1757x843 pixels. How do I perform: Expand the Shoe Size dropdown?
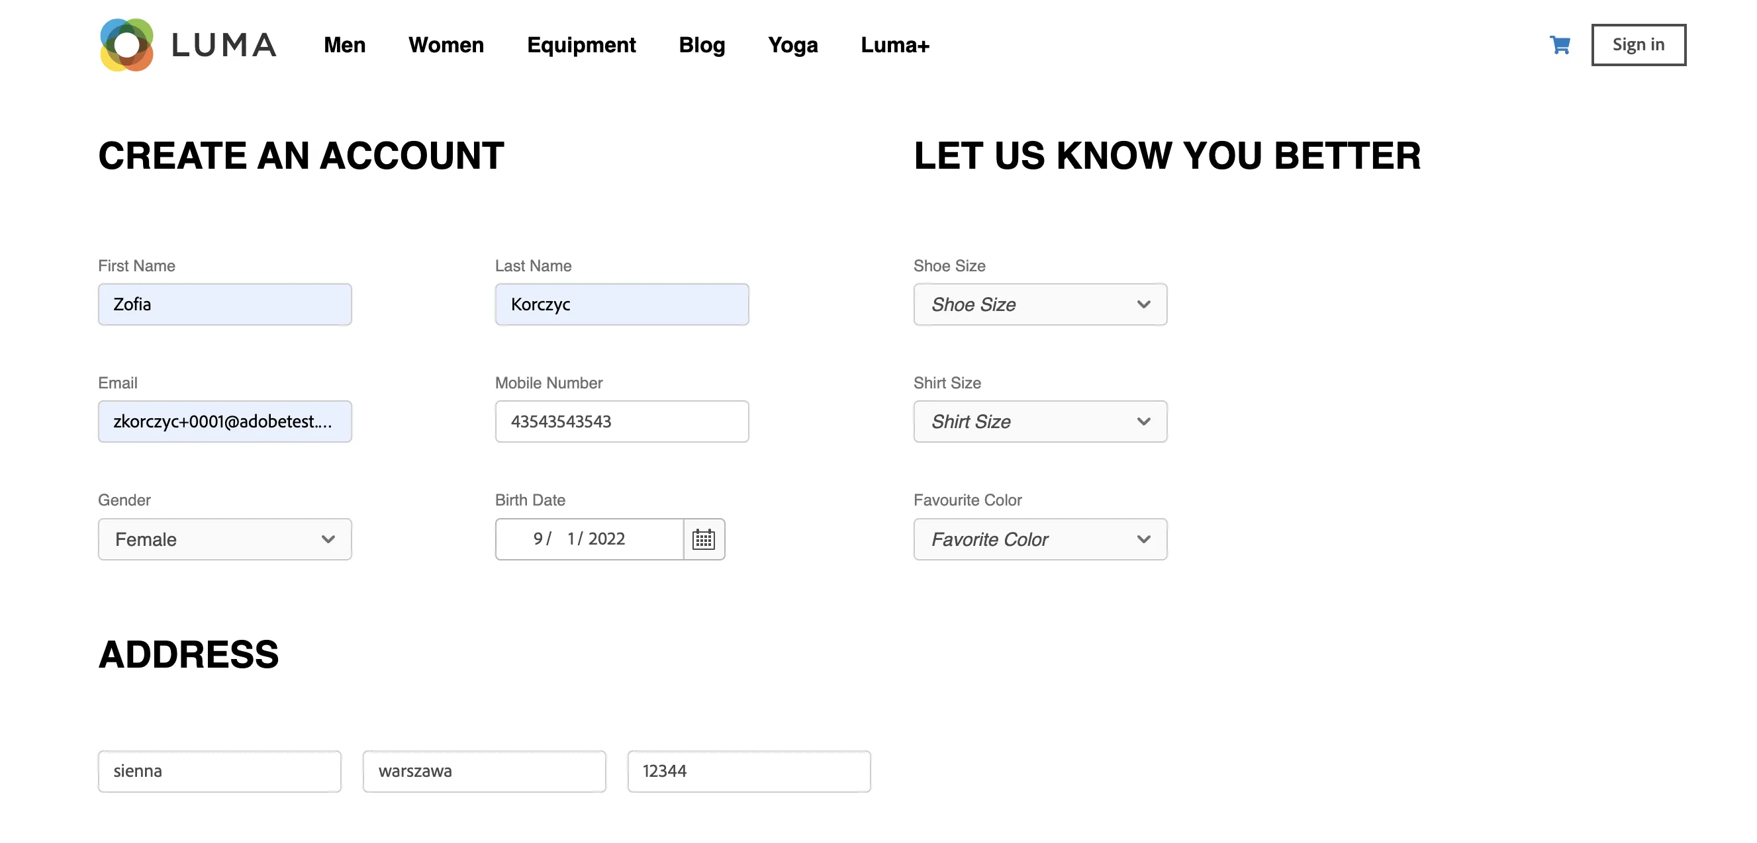[1040, 304]
